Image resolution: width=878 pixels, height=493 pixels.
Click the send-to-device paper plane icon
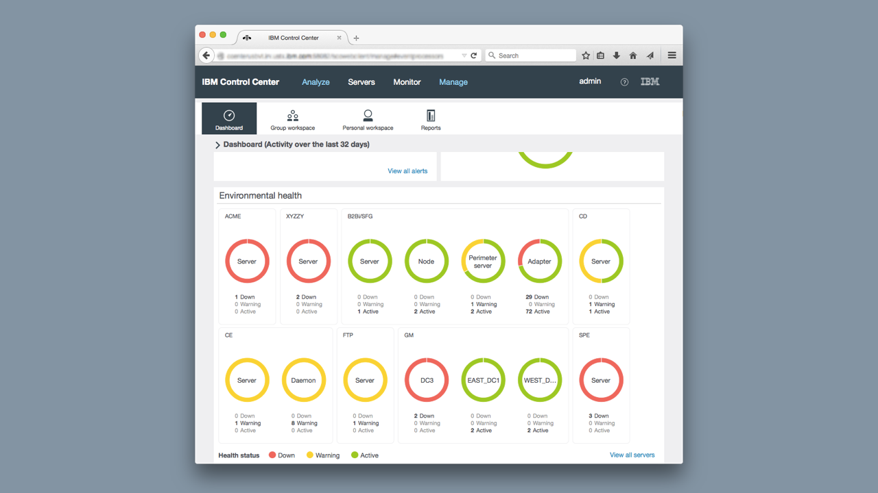(650, 55)
